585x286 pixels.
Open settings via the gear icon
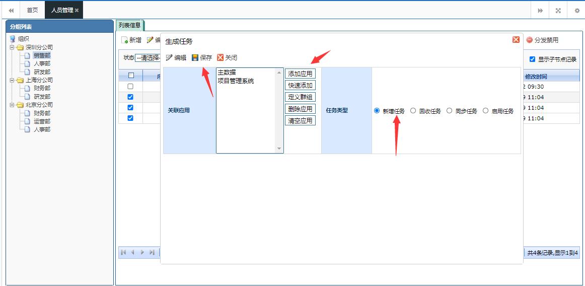[x=576, y=11]
